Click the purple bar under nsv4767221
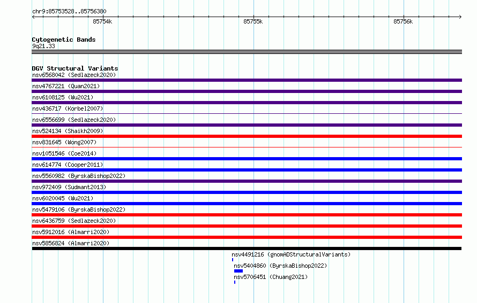This screenshot has width=477, height=303. [x=247, y=91]
